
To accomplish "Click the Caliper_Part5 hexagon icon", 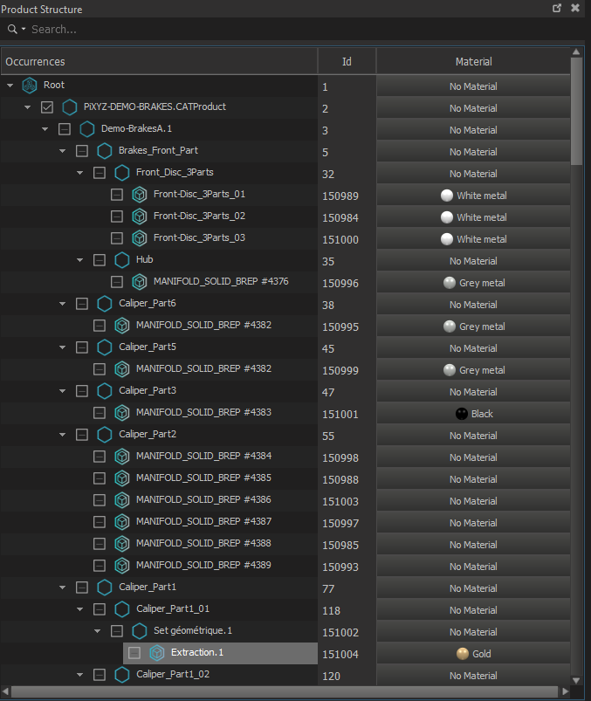I will 104,347.
